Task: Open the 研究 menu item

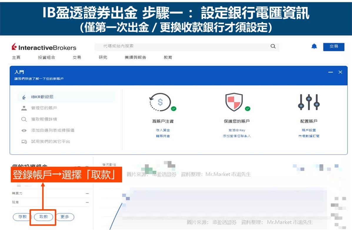Action: pos(103,58)
